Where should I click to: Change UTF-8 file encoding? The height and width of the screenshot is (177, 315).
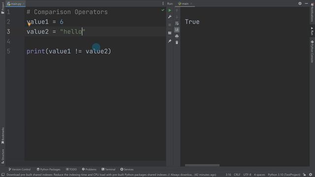pyautogui.click(x=247, y=175)
